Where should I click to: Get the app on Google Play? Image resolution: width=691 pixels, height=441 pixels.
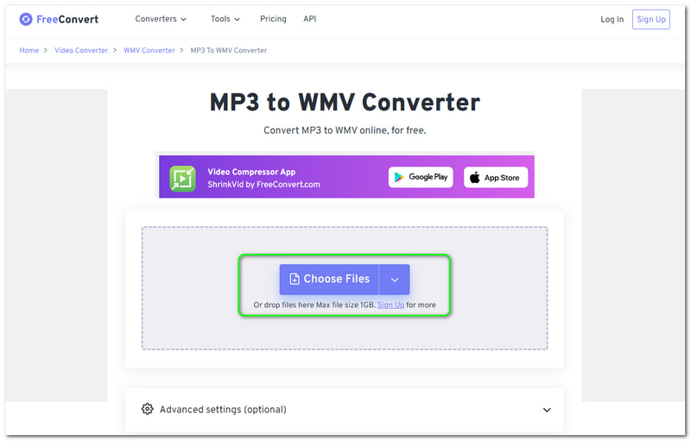point(421,177)
